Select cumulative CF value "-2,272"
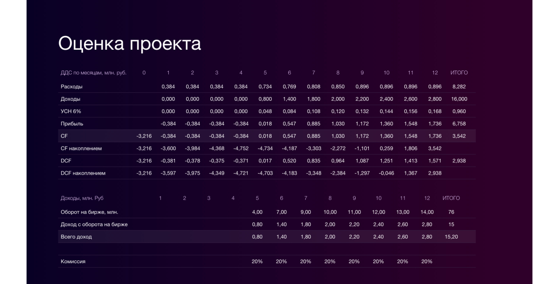 point(338,149)
